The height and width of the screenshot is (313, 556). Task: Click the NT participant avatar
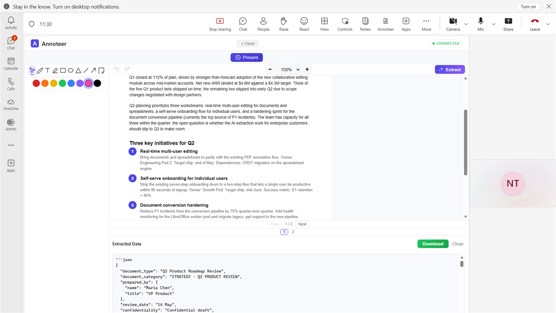(x=513, y=183)
